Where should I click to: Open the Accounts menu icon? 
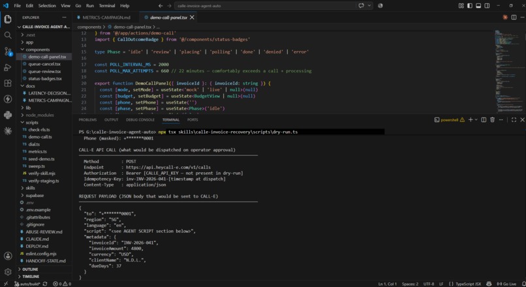pyautogui.click(x=8, y=256)
